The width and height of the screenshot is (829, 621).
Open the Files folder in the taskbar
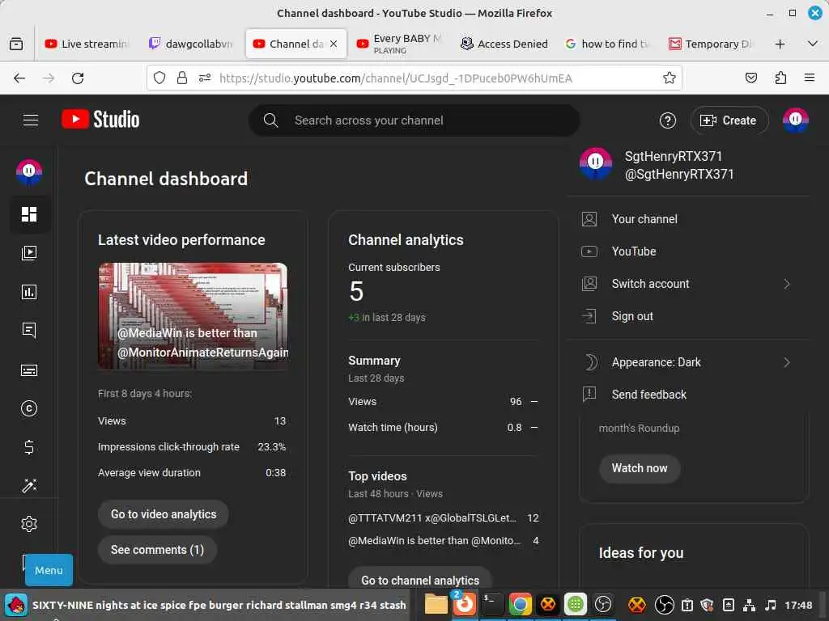[436, 604]
